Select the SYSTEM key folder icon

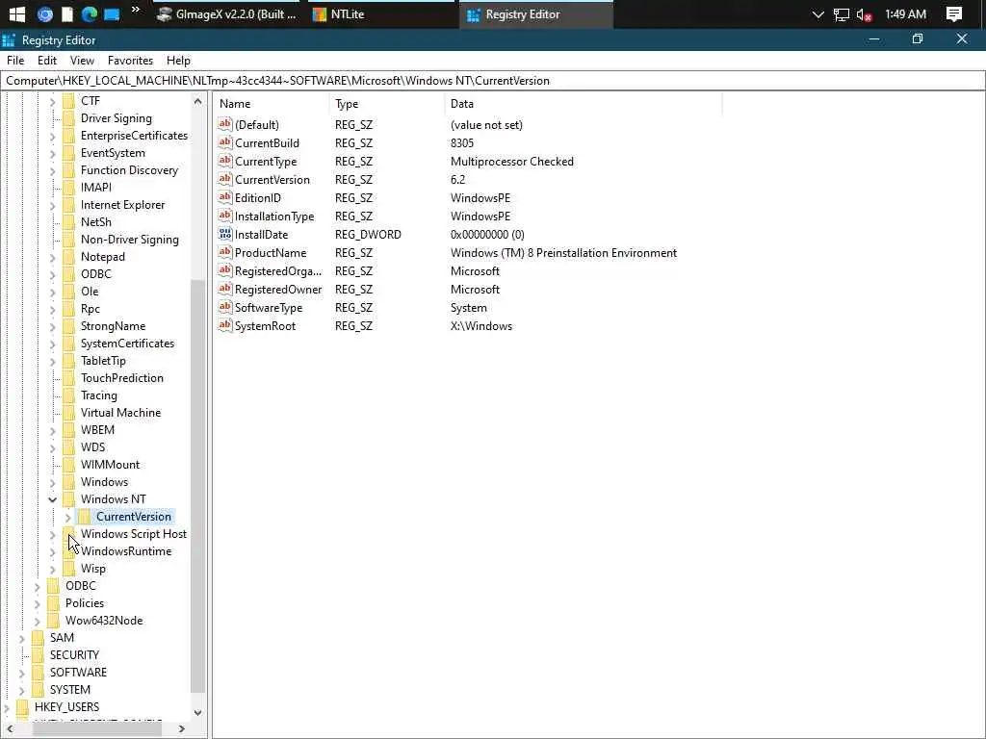[x=39, y=689]
